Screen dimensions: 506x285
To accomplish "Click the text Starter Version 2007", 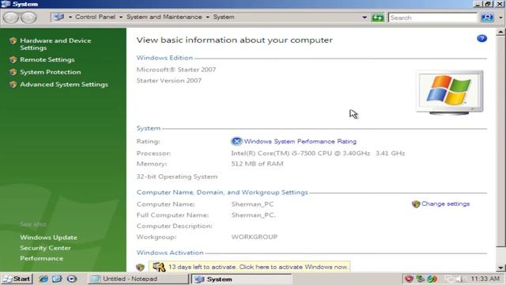I will click(x=168, y=81).
